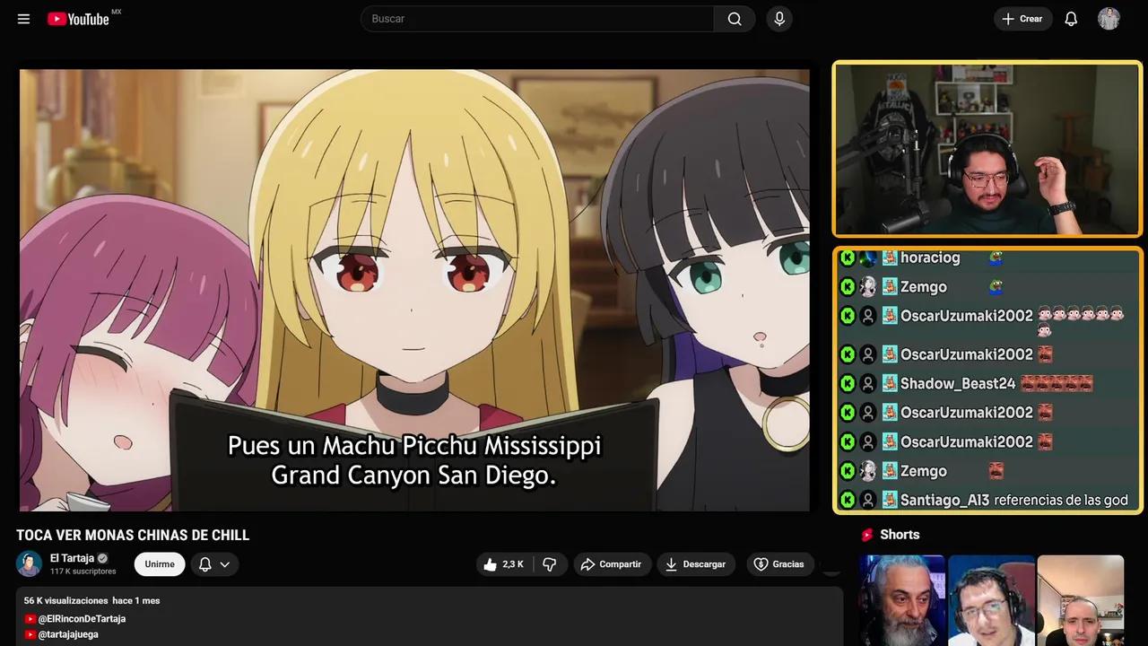The width and height of the screenshot is (1148, 646).
Task: Click 56 K visualizaciones description text
Action: [x=65, y=600]
